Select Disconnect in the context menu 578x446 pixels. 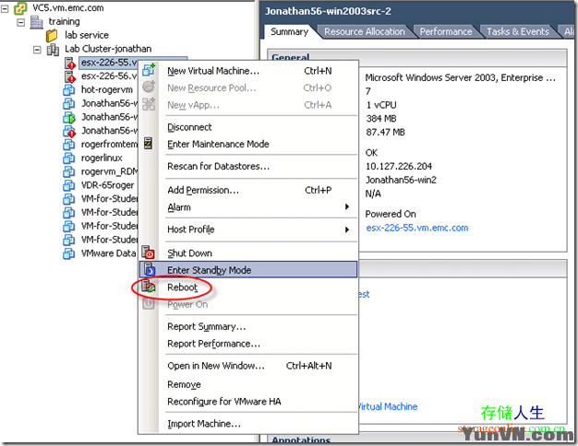248,127
